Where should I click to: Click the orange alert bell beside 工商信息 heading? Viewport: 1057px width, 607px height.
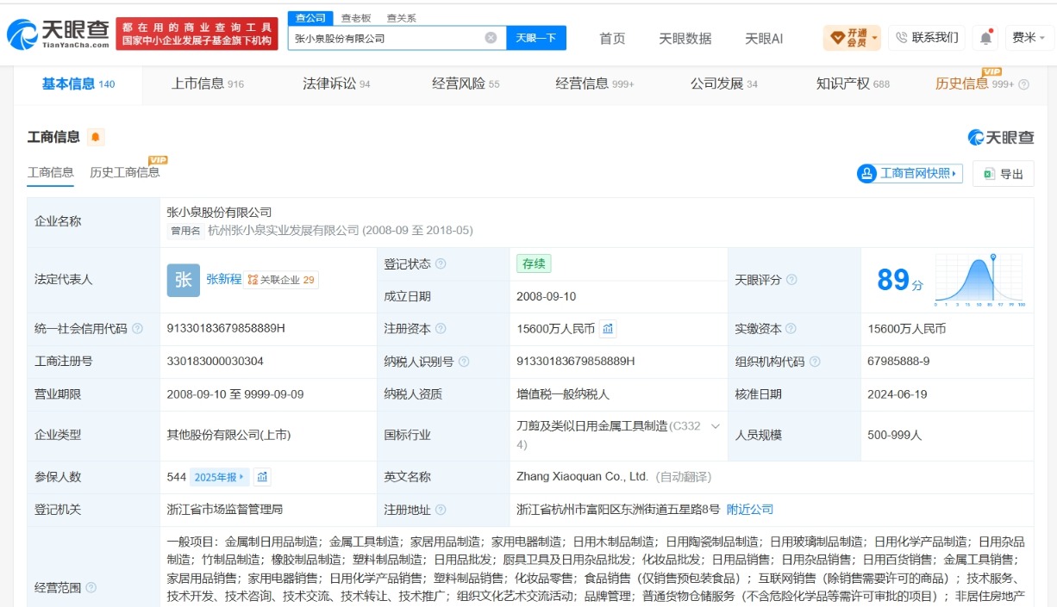point(95,137)
